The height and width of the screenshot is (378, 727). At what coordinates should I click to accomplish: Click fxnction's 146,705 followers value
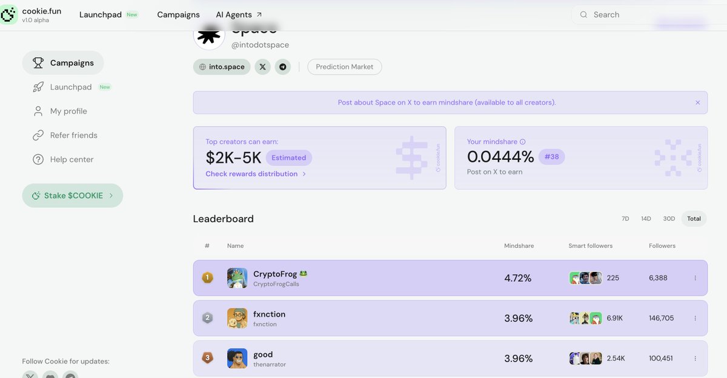tap(661, 318)
